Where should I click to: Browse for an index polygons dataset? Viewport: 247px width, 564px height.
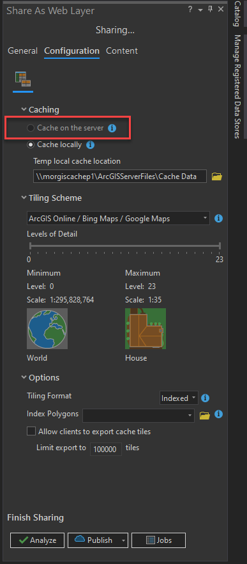204,416
